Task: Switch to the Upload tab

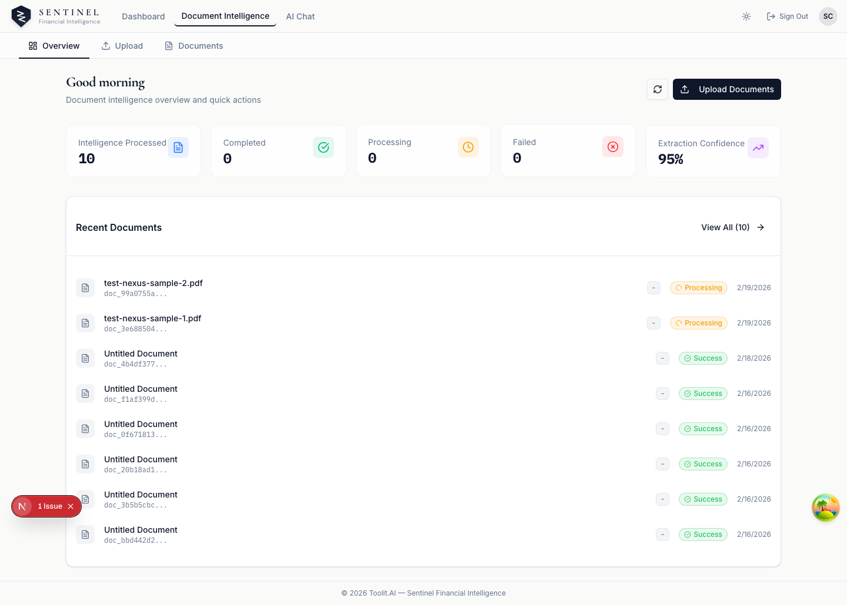Action: pos(122,46)
